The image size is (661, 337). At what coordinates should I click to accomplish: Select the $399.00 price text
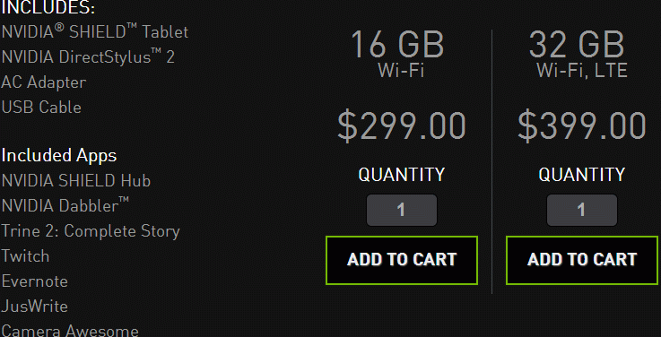[x=582, y=126]
